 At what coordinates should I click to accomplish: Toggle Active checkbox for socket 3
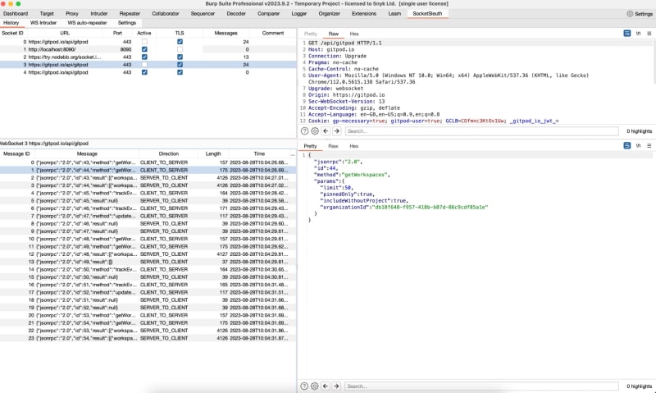pyautogui.click(x=144, y=65)
